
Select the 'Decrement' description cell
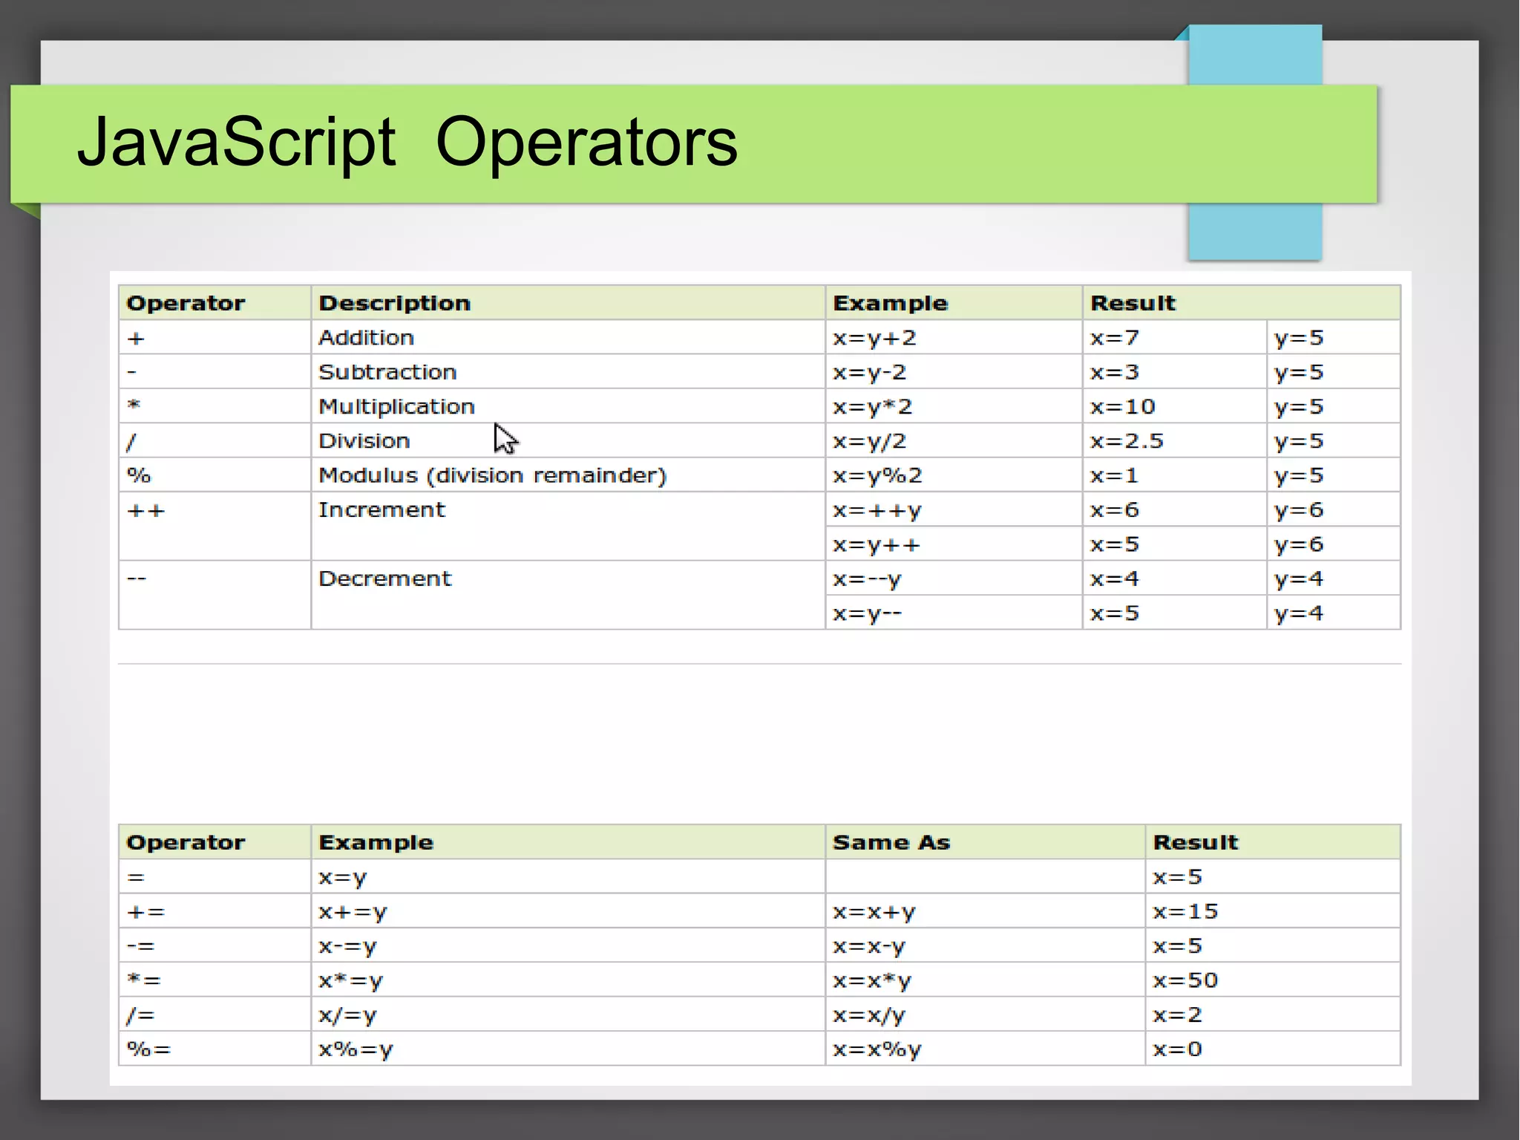point(568,595)
